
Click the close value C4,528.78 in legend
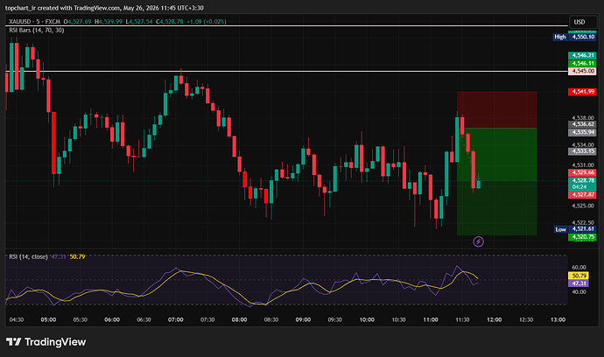pyautogui.click(x=170, y=22)
